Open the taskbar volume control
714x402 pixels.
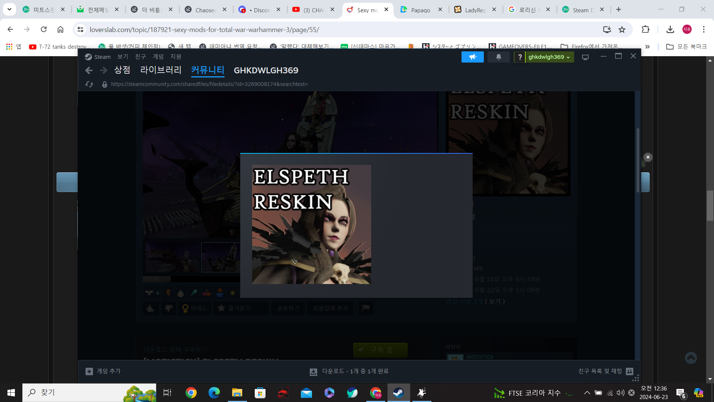point(620,393)
